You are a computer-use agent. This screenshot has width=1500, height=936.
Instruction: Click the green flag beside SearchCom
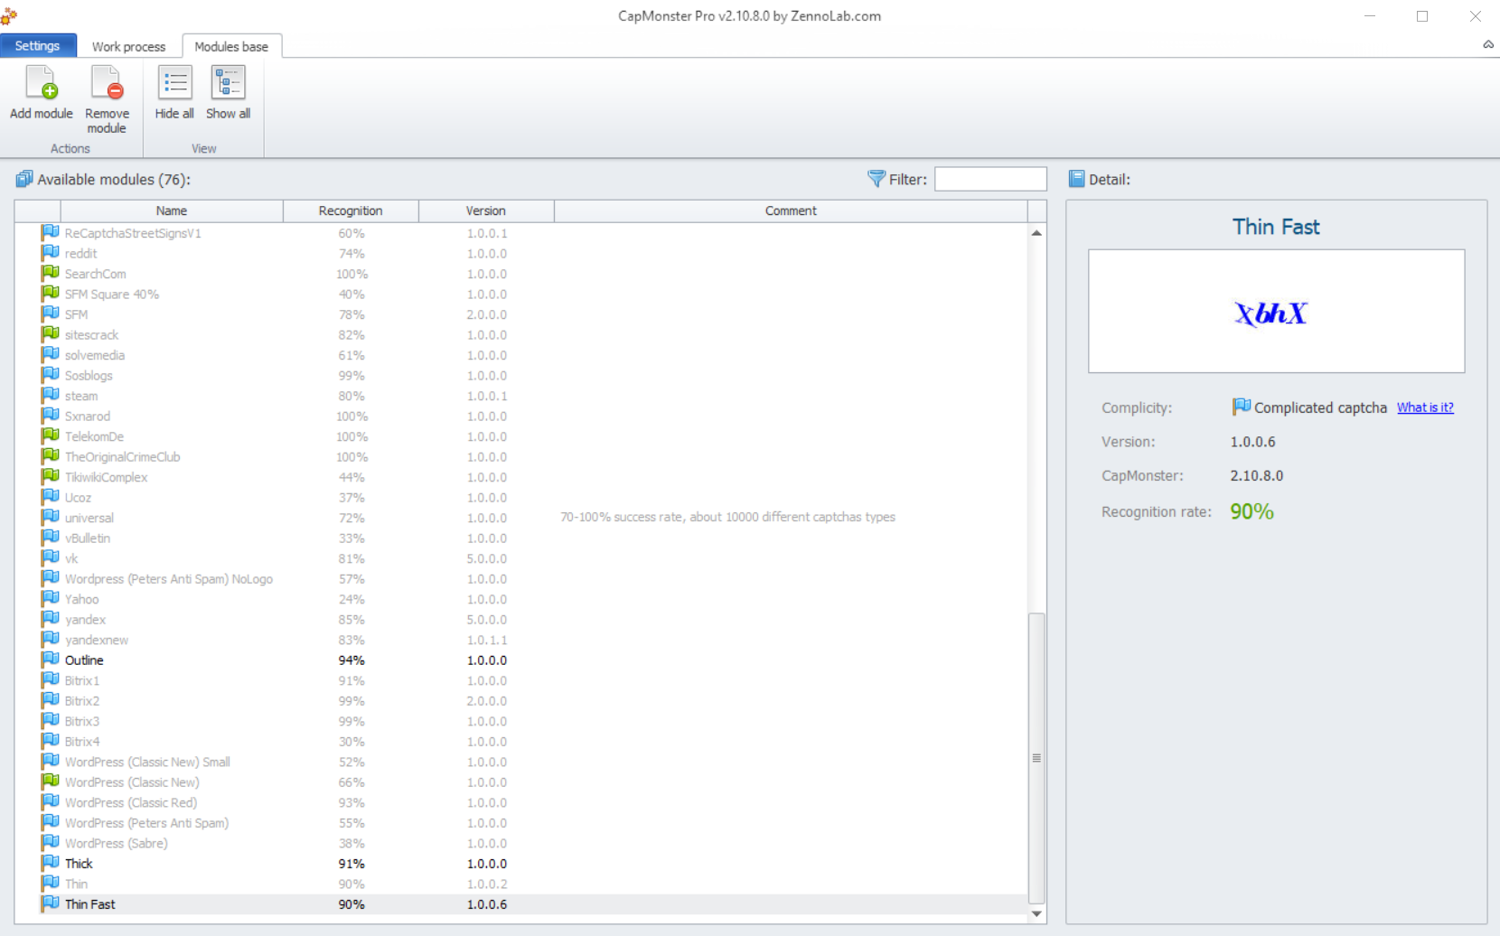51,273
